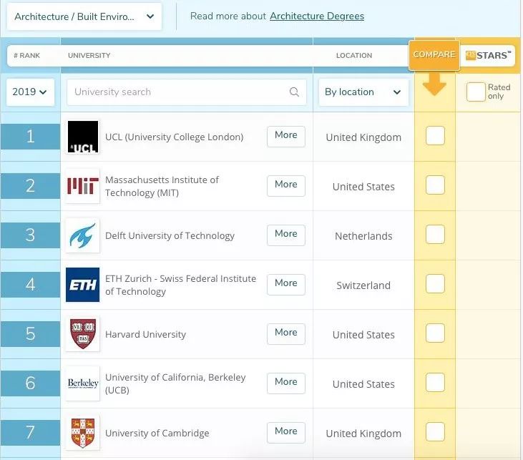Open the Architecture Degrees link
523x460 pixels.
click(x=317, y=16)
